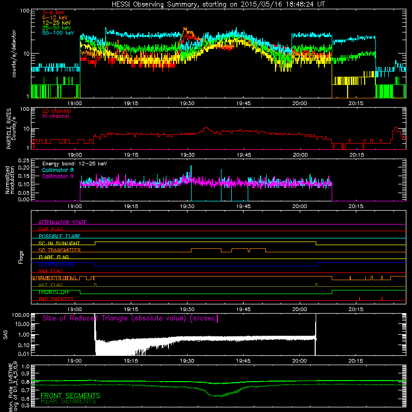
Task: Select the cyan 50-100 keV legend entry
Action: (58, 33)
